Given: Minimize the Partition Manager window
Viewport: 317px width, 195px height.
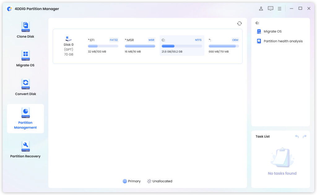Looking at the screenshot, I should 291,9.
